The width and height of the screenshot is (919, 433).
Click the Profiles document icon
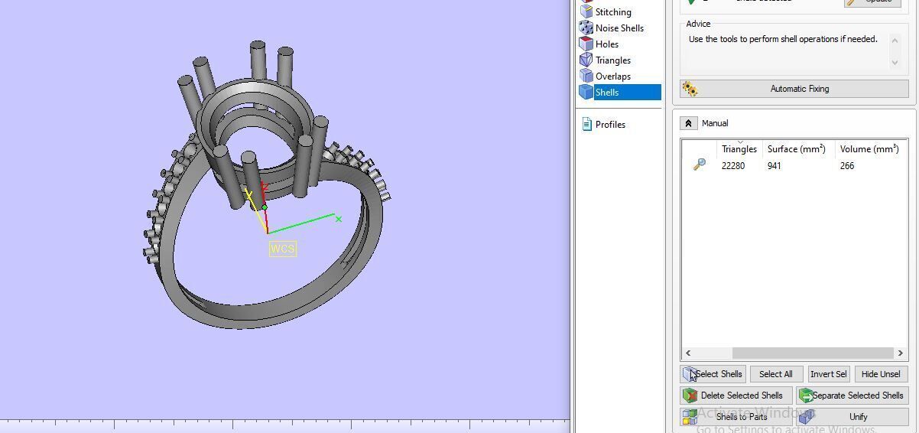(x=586, y=124)
